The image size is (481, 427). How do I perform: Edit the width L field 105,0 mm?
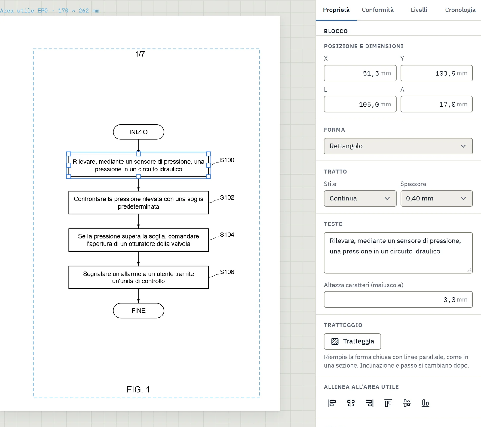pos(360,104)
